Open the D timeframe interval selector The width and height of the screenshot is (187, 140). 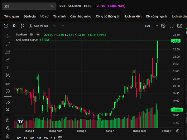14,26
